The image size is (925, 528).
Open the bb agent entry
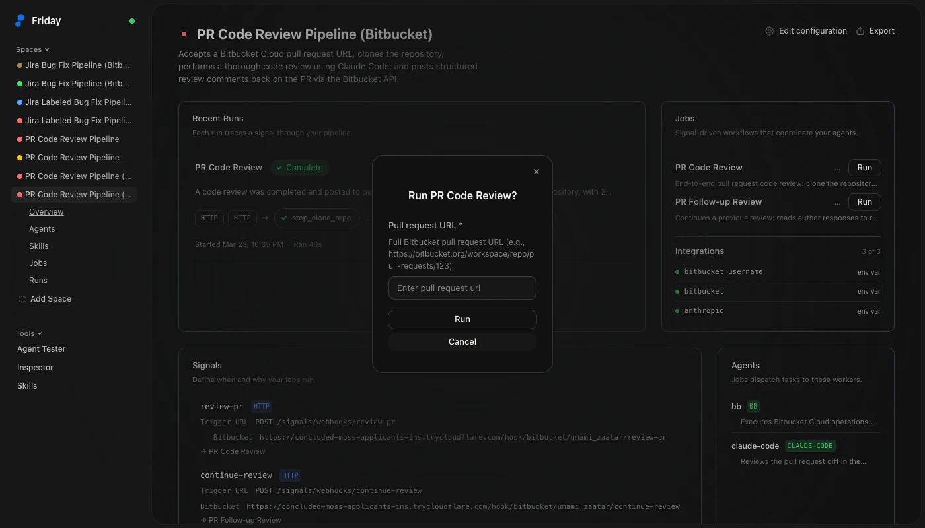(x=806, y=414)
